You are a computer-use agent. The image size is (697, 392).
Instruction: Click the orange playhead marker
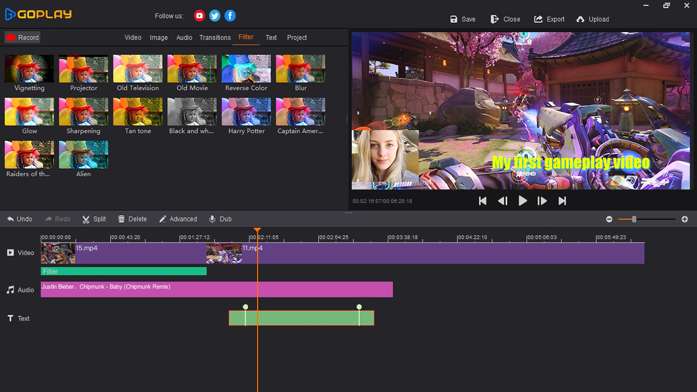258,231
